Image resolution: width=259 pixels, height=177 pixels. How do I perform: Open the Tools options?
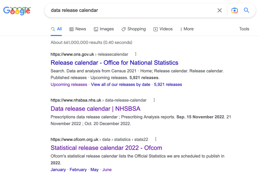pyautogui.click(x=244, y=29)
